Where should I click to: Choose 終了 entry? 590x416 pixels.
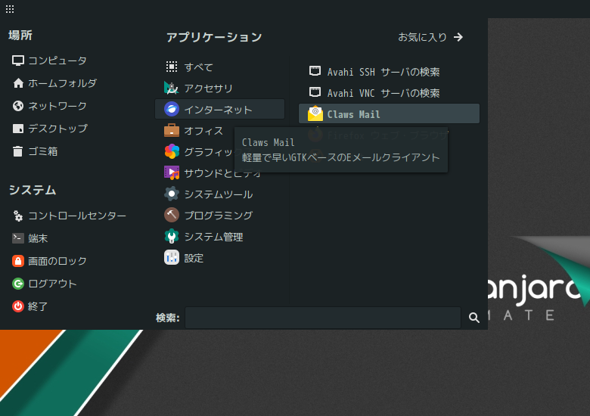(x=38, y=306)
